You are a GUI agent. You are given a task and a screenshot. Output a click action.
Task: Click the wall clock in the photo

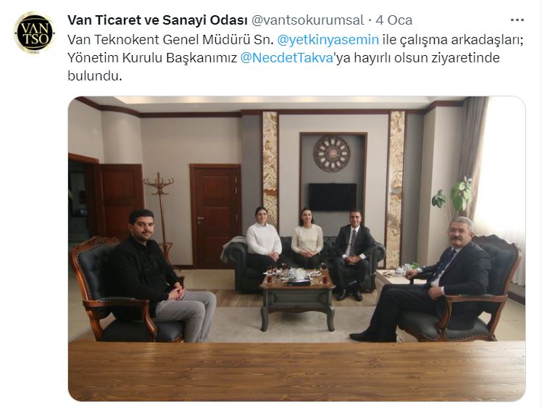[331, 154]
